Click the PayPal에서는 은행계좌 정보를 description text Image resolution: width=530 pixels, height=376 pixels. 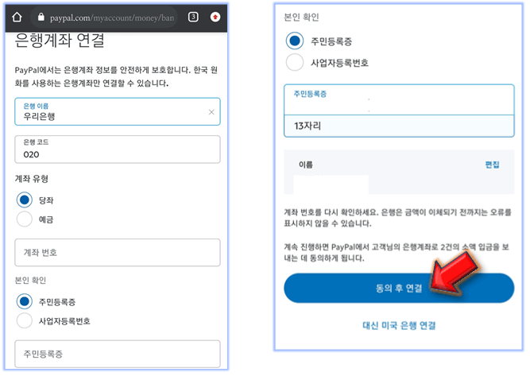pyautogui.click(x=116, y=76)
